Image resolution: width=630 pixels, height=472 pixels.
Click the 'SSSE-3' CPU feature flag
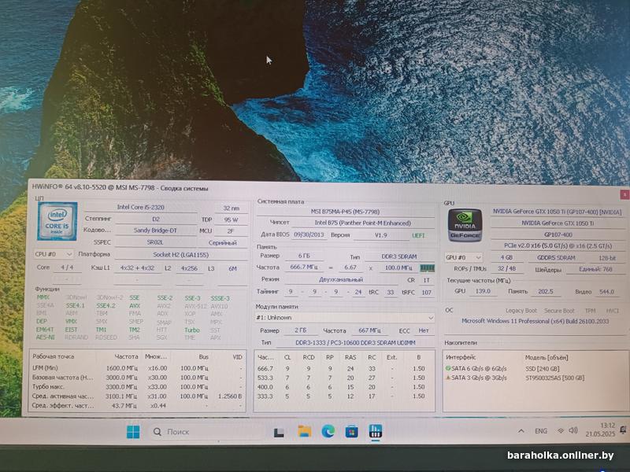point(220,298)
